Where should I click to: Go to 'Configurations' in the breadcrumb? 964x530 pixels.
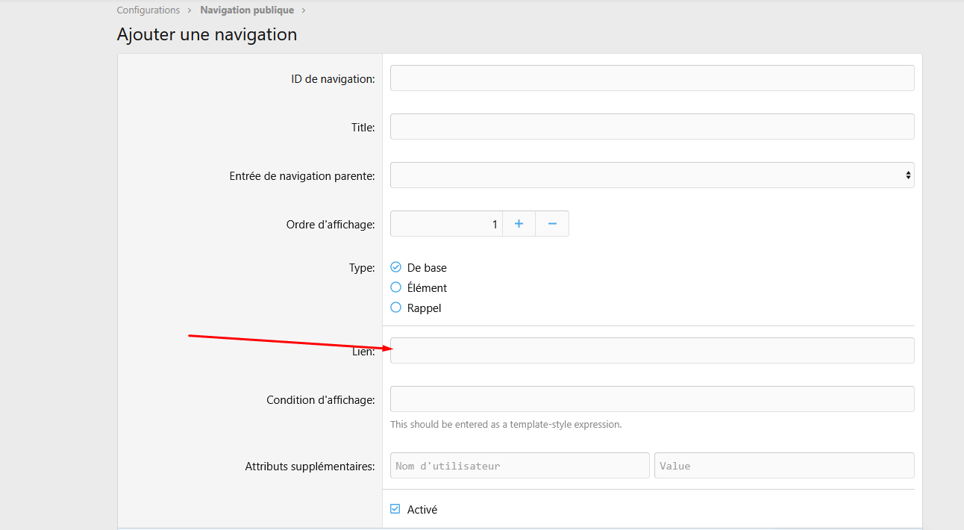coord(148,10)
